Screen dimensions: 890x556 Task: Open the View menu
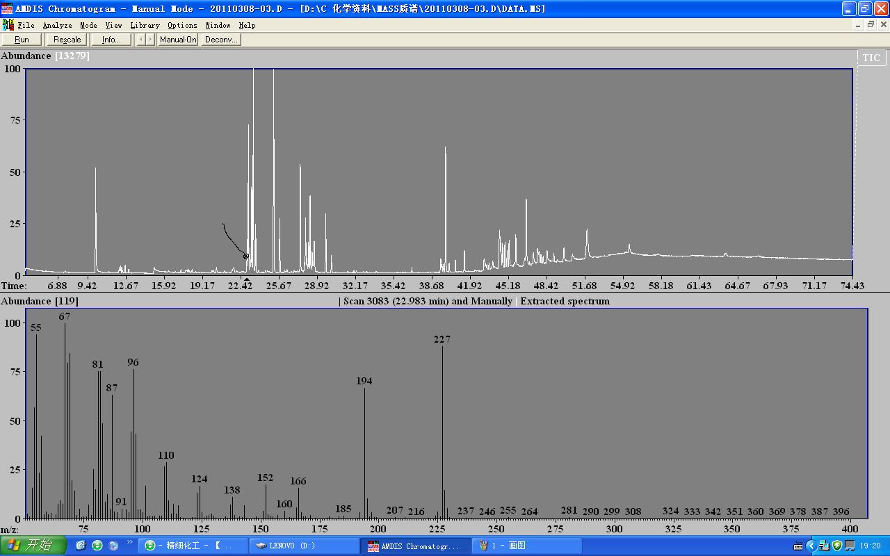(x=113, y=25)
